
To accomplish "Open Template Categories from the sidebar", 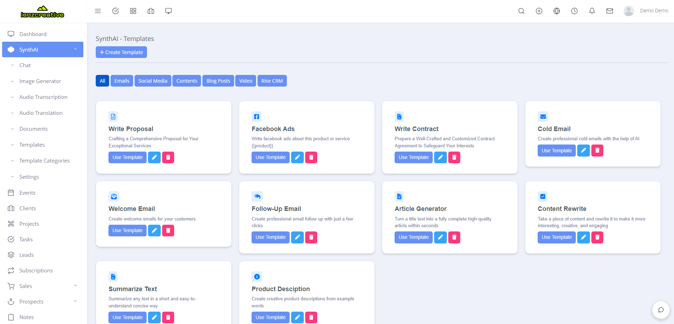I will (45, 160).
